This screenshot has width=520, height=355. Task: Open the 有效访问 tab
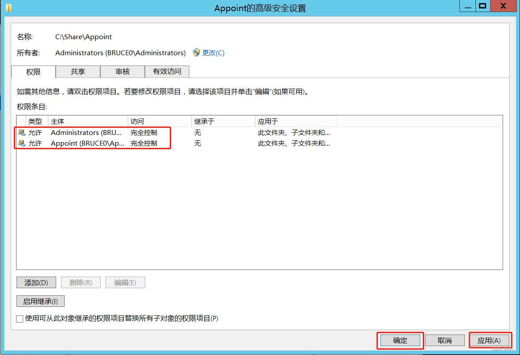click(x=167, y=72)
